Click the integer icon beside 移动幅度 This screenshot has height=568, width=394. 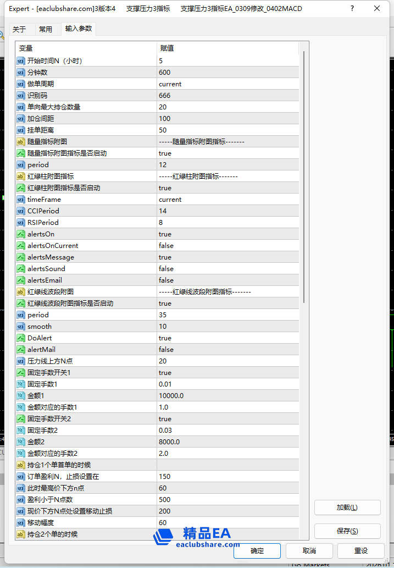[21, 523]
